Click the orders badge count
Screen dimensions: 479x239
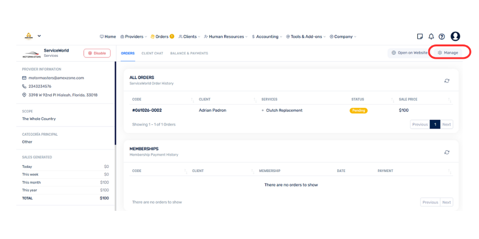(x=172, y=36)
